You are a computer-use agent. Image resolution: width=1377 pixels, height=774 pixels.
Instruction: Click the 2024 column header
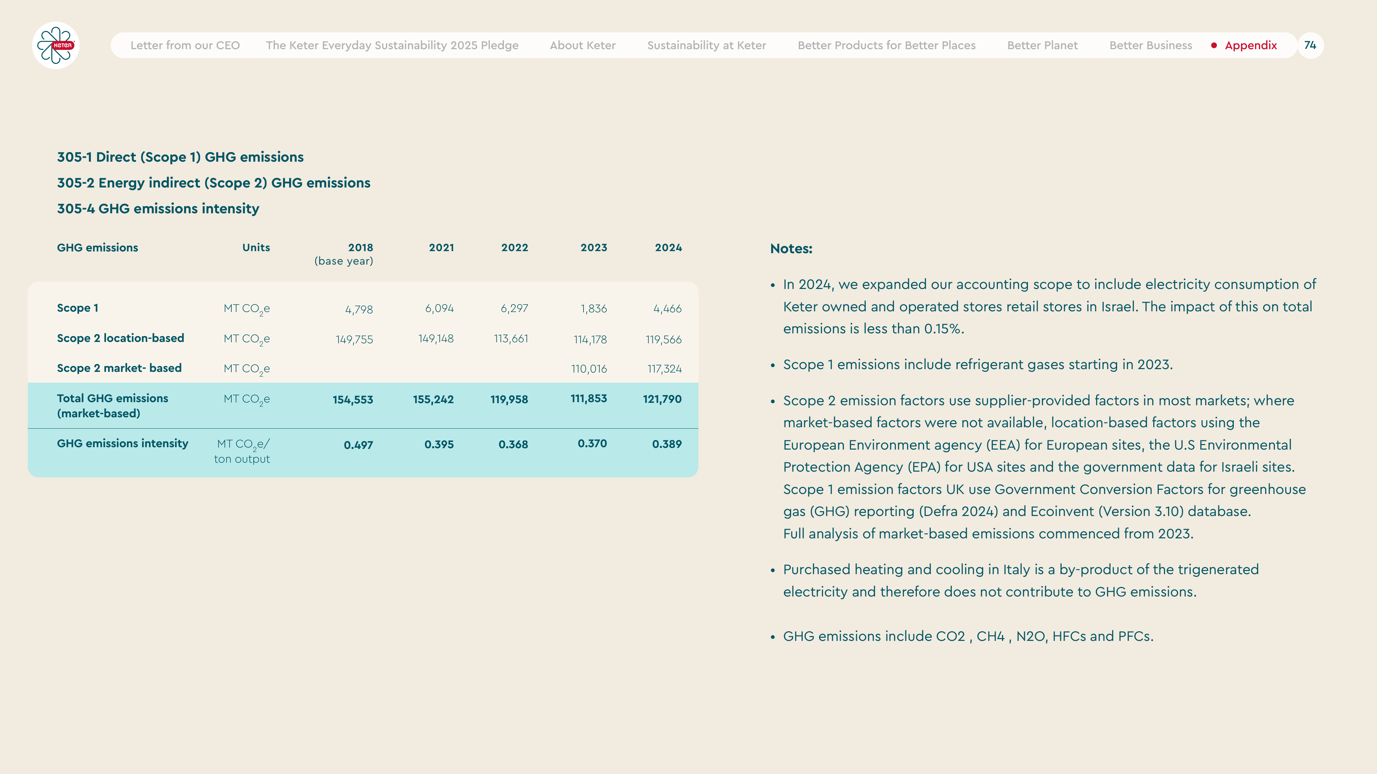(668, 247)
